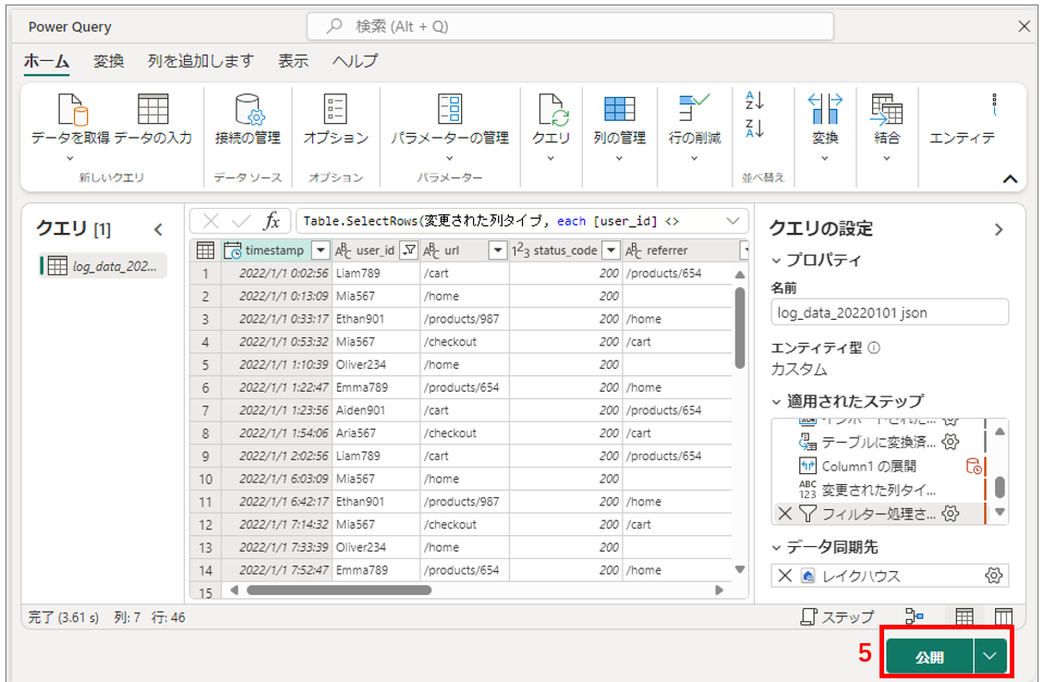The width and height of the screenshot is (1043, 682).
Task: Open the ヘルプ (Help) tab
Action: tap(355, 61)
